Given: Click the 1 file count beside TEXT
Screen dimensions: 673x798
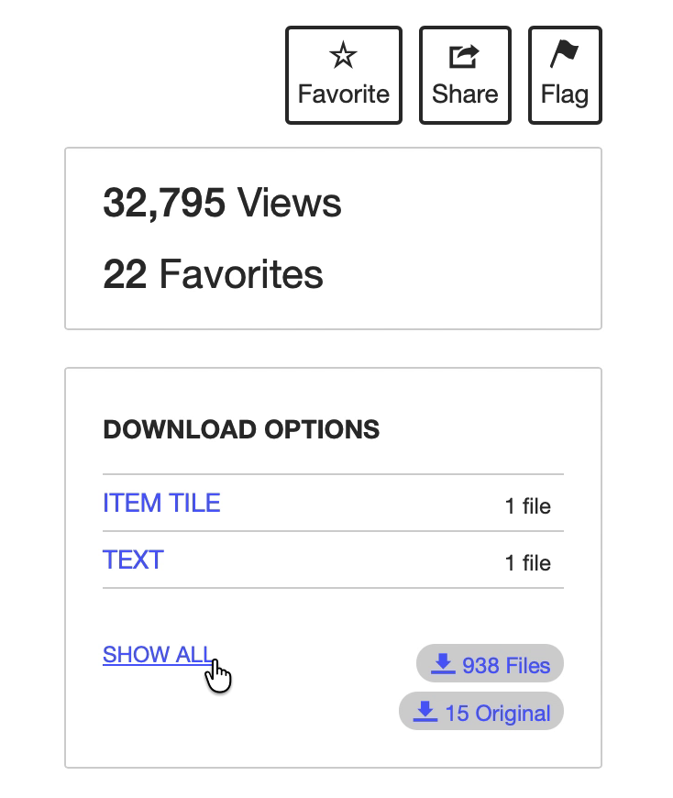Looking at the screenshot, I should pyautogui.click(x=527, y=563).
